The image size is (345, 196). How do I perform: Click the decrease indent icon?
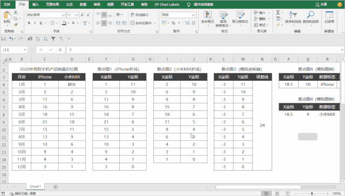[118, 23]
